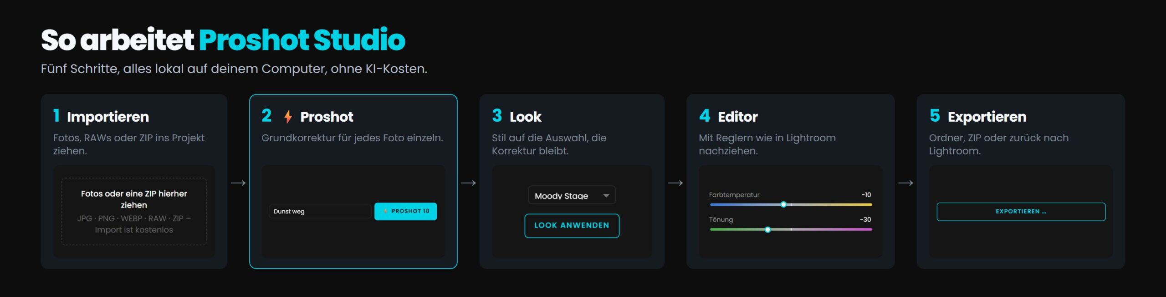Click the 'Fotos, RAWs oder ZIP ins Projekt' description
The width and height of the screenshot is (1166, 297).
[128, 144]
